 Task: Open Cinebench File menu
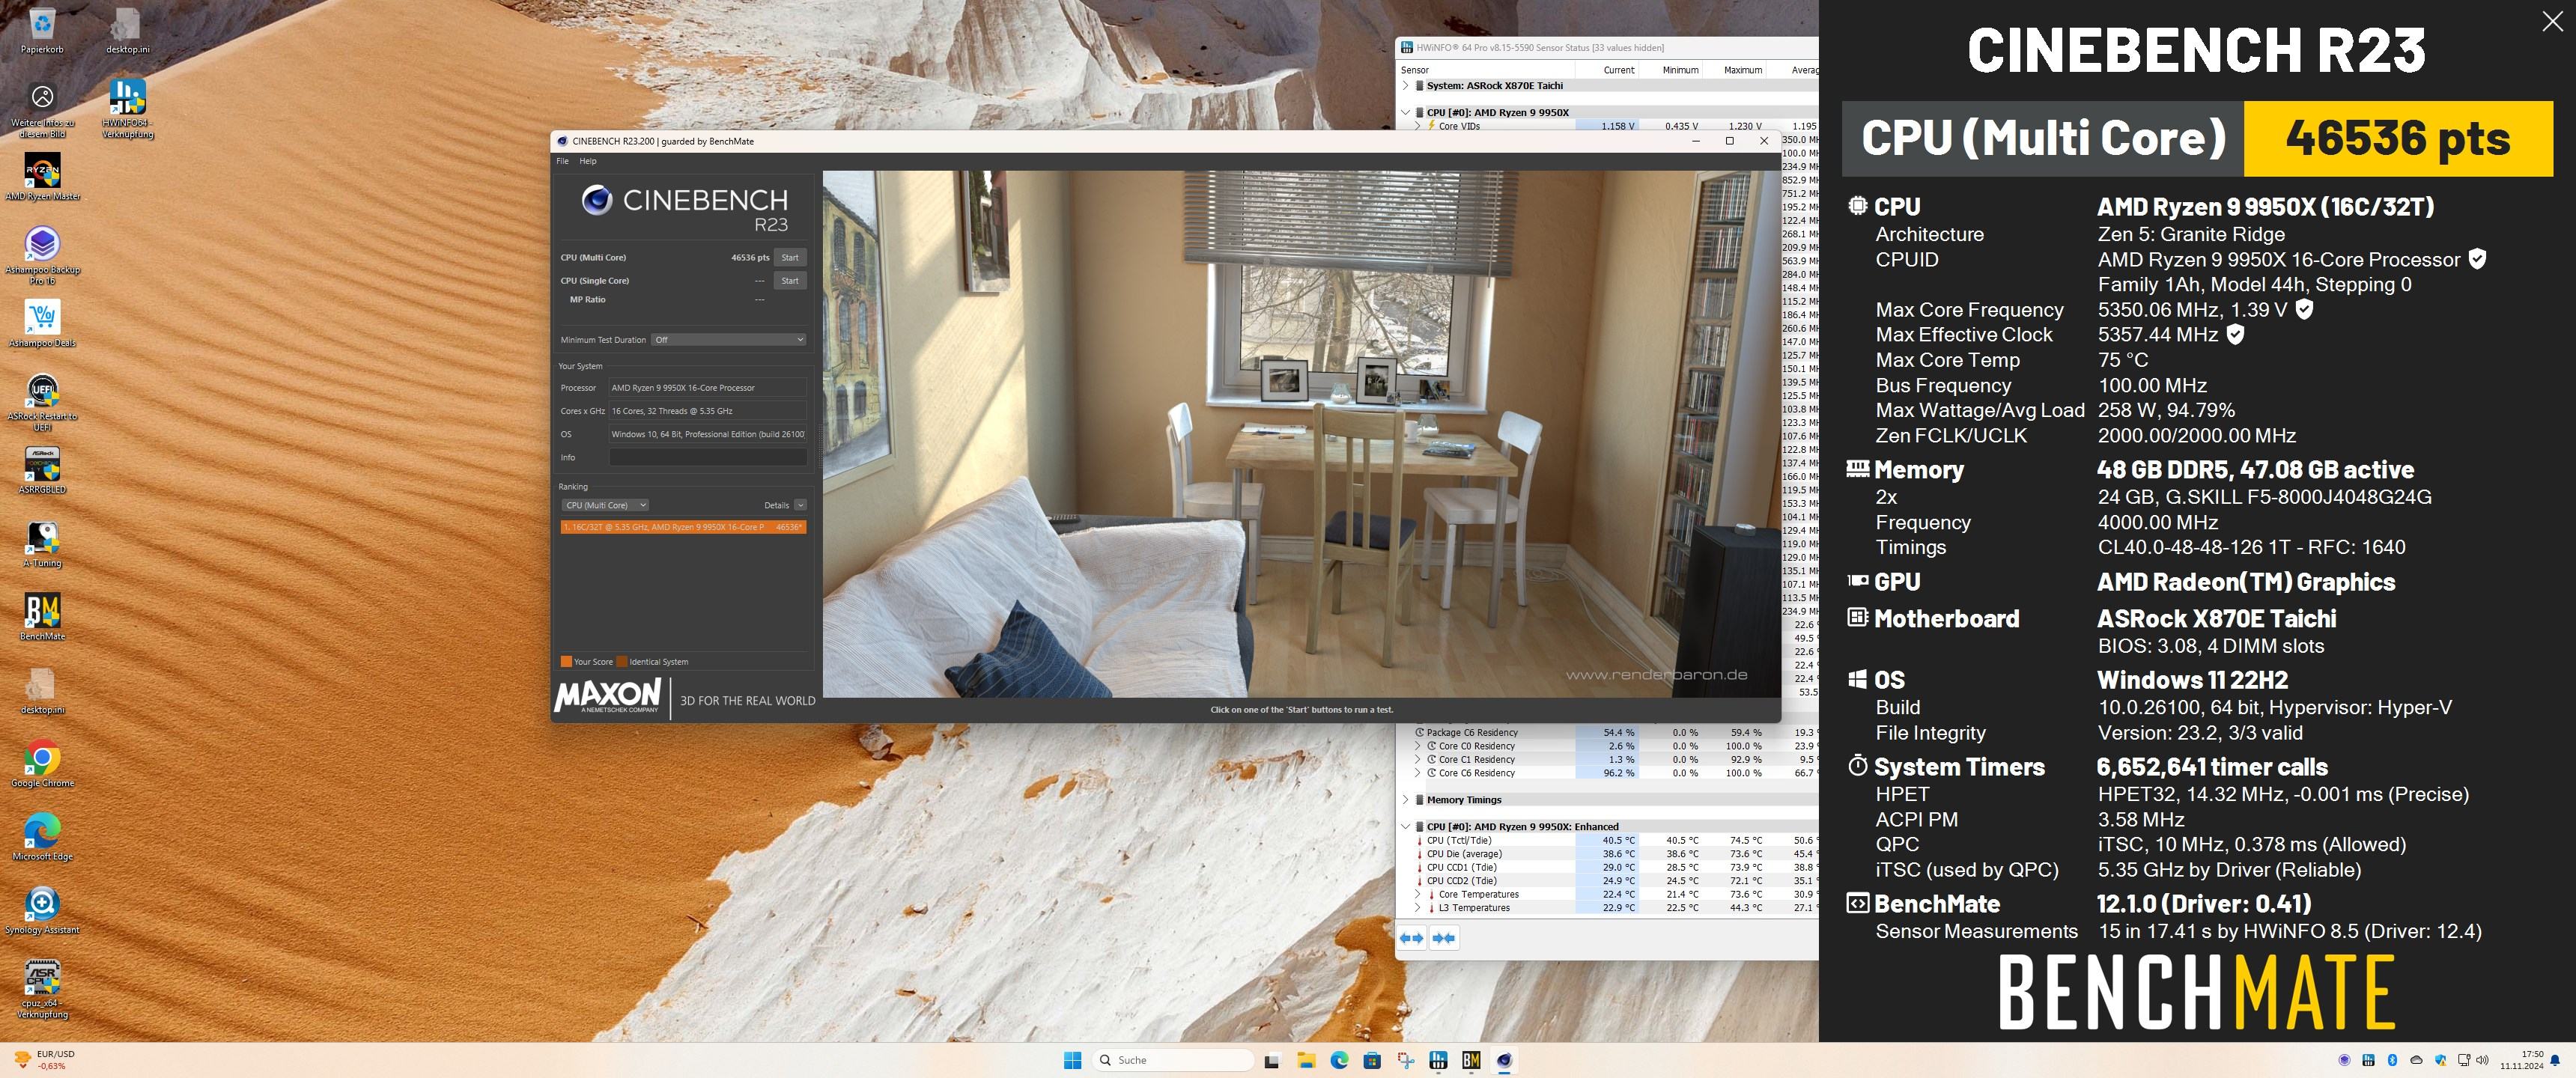click(x=562, y=161)
